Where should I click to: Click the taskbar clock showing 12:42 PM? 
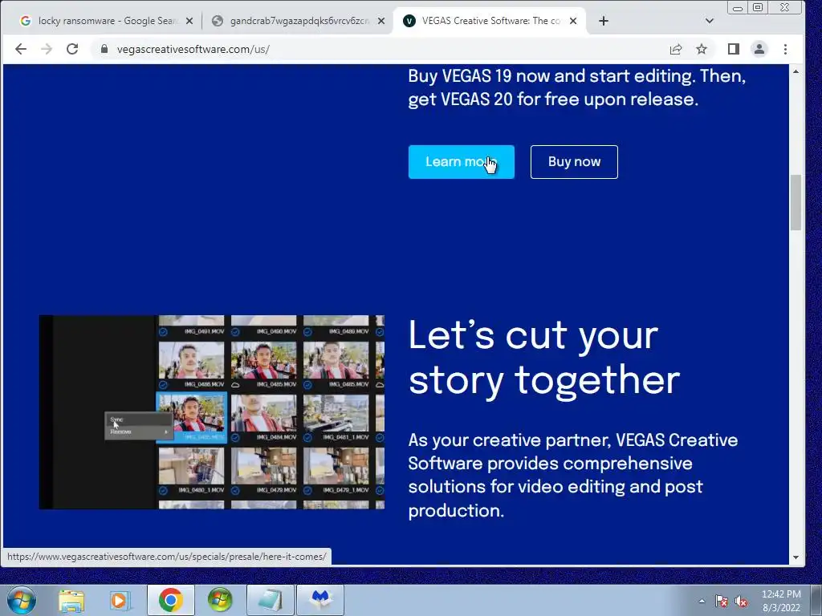pos(781,601)
